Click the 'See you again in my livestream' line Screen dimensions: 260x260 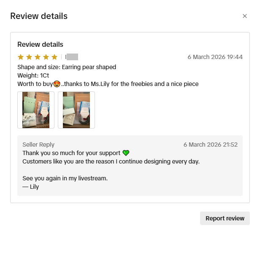pyautogui.click(x=65, y=178)
